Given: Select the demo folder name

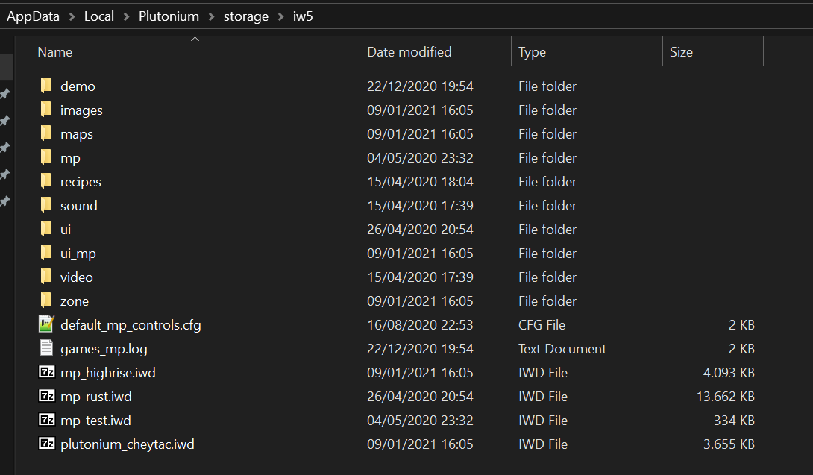Looking at the screenshot, I should 78,86.
